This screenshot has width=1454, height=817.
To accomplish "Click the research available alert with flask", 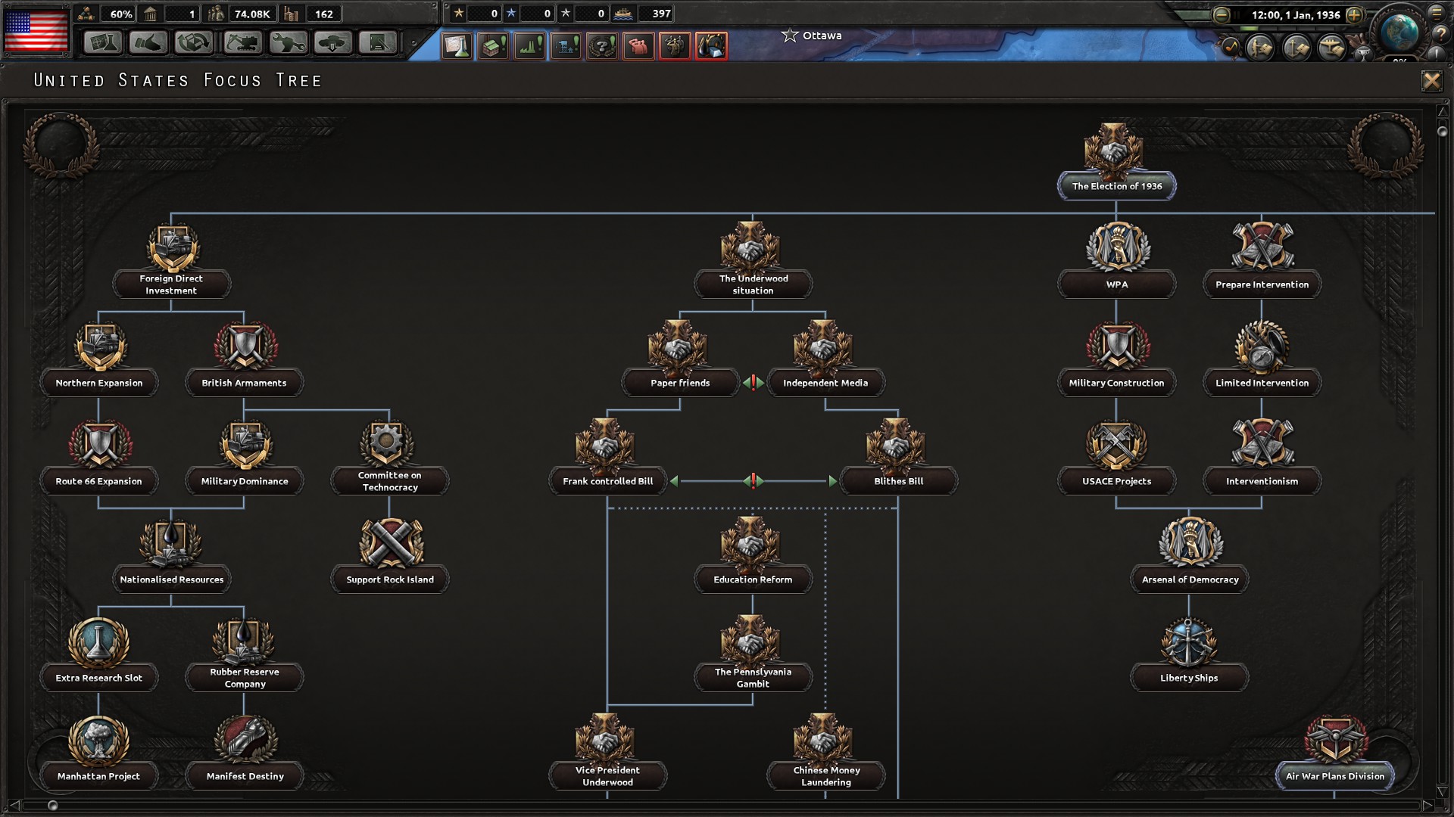I will point(457,45).
